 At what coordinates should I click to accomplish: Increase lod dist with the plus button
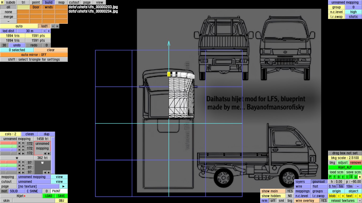click(49, 31)
